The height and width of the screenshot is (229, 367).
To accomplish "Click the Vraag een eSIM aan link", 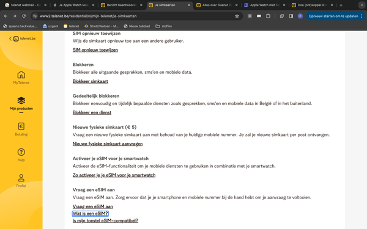I will 93,206.
